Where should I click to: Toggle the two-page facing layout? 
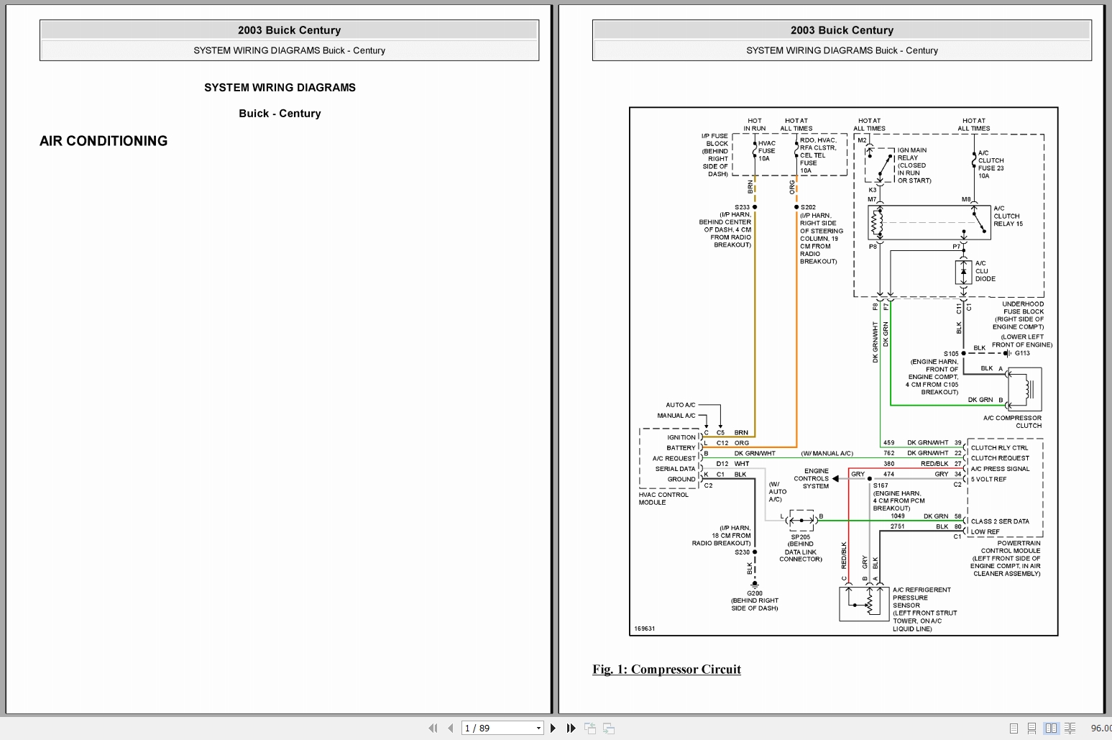pyautogui.click(x=1051, y=728)
